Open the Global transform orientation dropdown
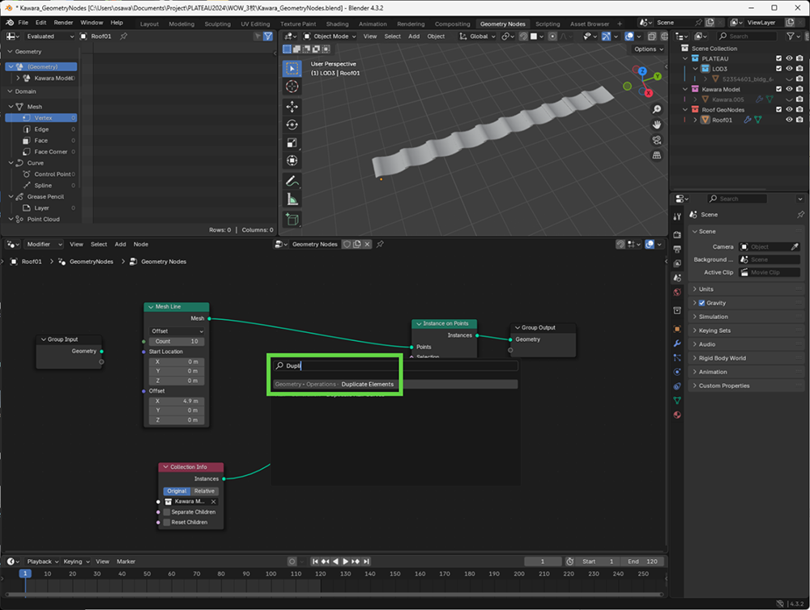810x610 pixels. (478, 36)
